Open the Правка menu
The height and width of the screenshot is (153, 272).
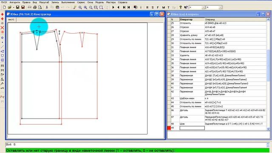click(x=26, y=3)
